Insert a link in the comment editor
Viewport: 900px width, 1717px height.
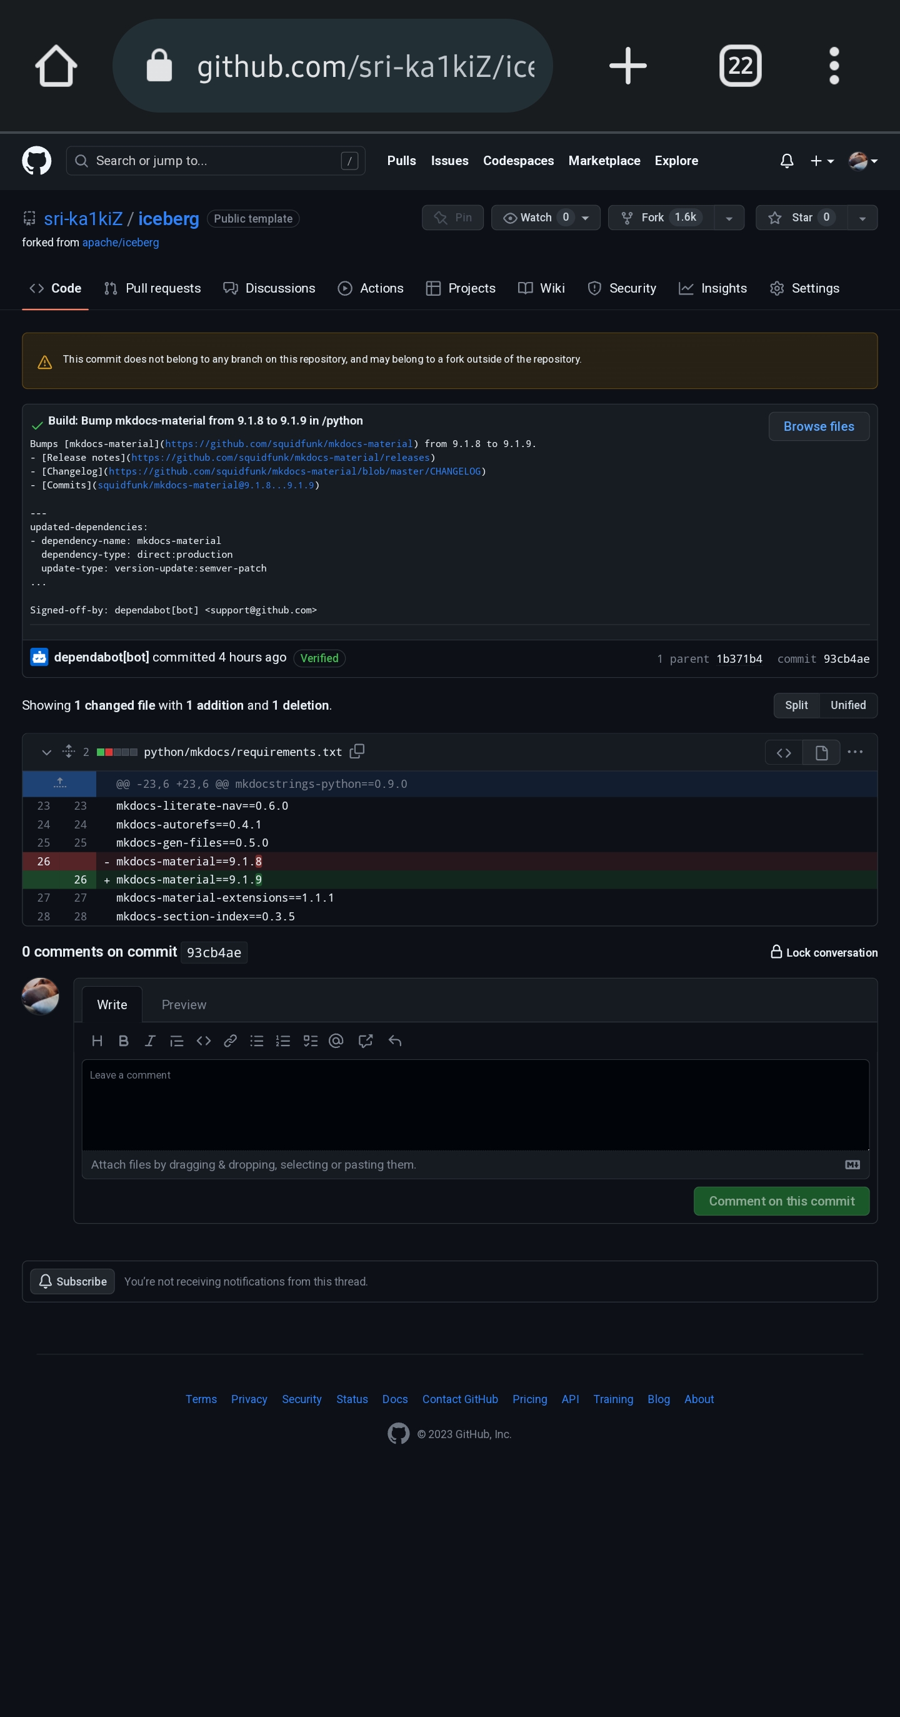pos(230,1040)
